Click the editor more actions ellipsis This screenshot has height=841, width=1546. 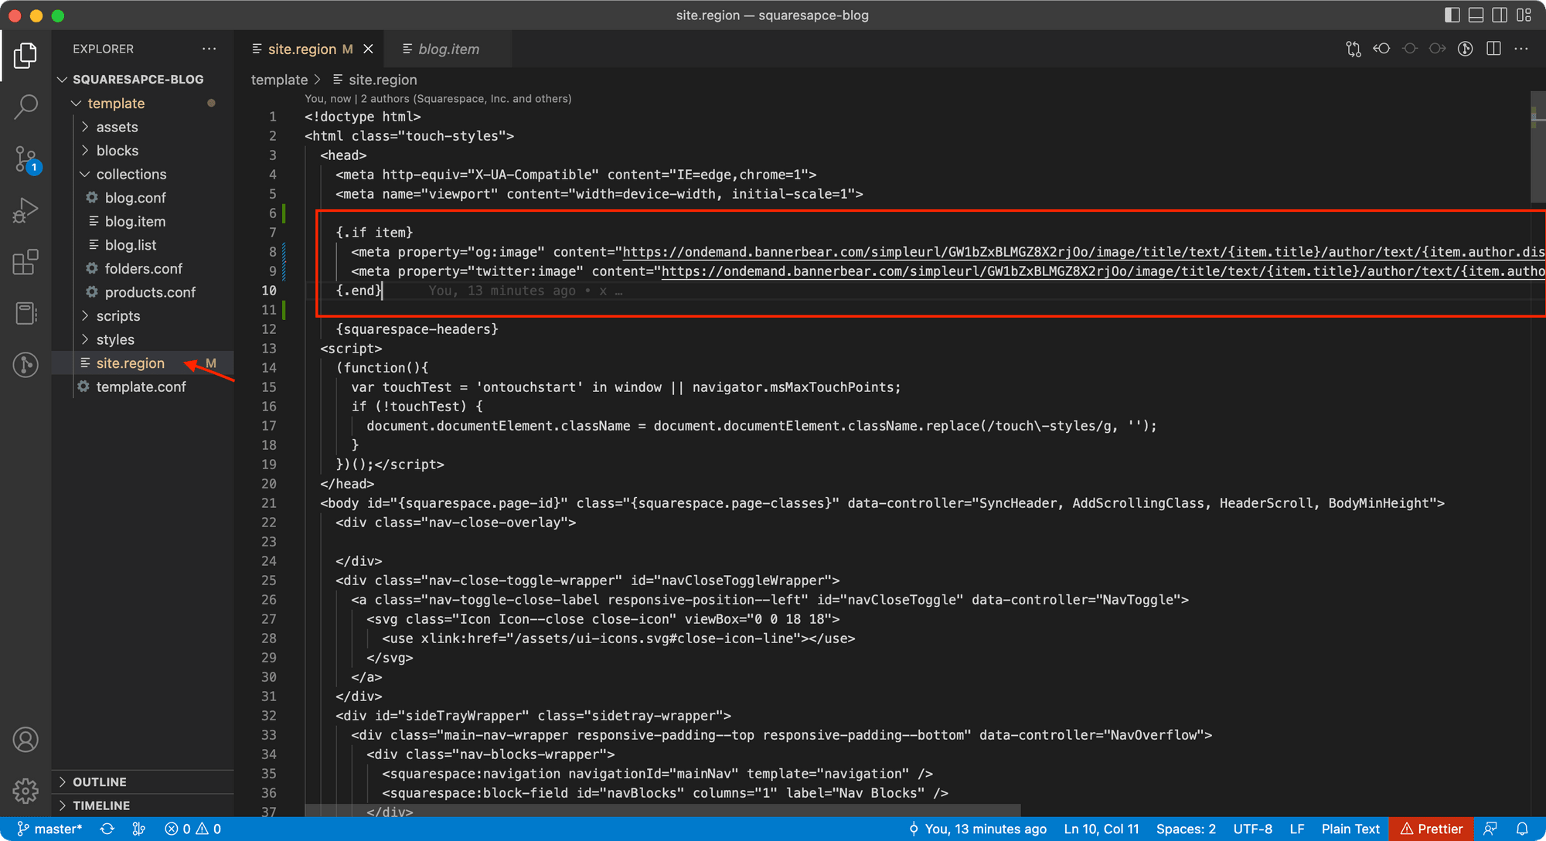coord(1521,49)
